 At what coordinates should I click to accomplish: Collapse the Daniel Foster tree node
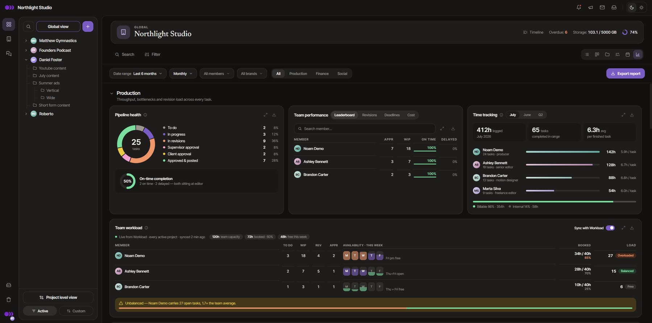tap(26, 60)
